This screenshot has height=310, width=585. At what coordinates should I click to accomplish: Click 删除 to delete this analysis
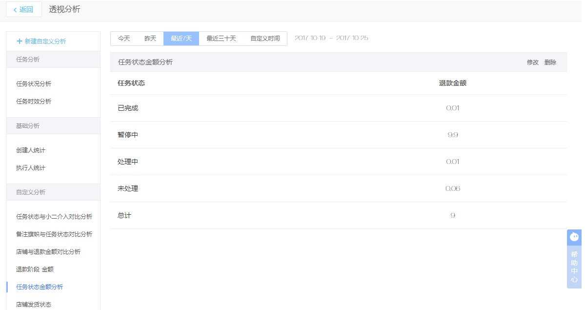tap(550, 62)
